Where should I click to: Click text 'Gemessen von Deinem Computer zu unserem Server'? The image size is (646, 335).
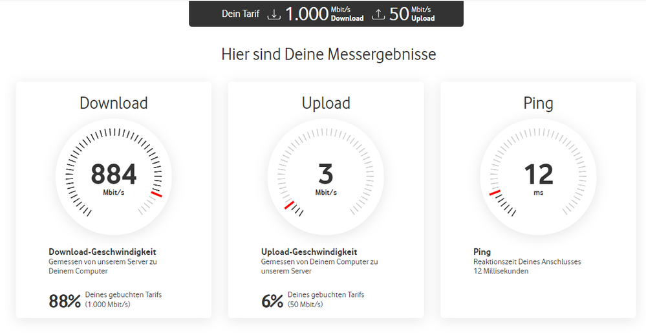[319, 266]
